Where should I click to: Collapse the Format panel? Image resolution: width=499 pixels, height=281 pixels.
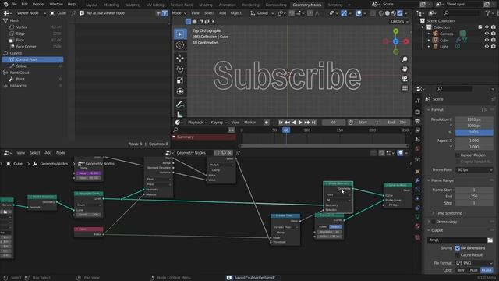[436, 109]
